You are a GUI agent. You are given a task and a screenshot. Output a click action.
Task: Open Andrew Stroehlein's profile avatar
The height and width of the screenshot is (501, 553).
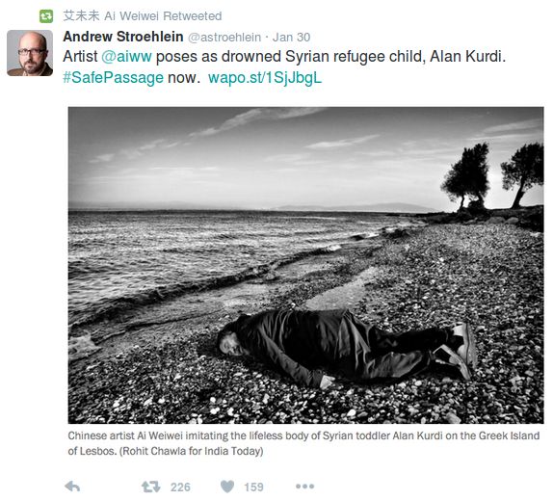(30, 53)
